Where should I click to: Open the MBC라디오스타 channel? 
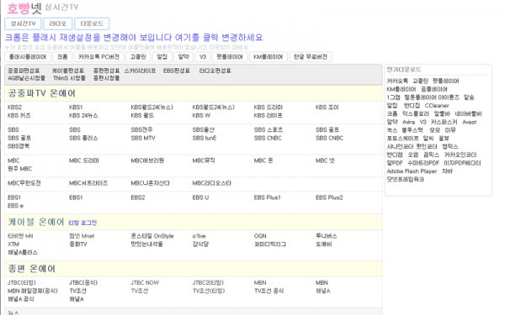point(212,183)
